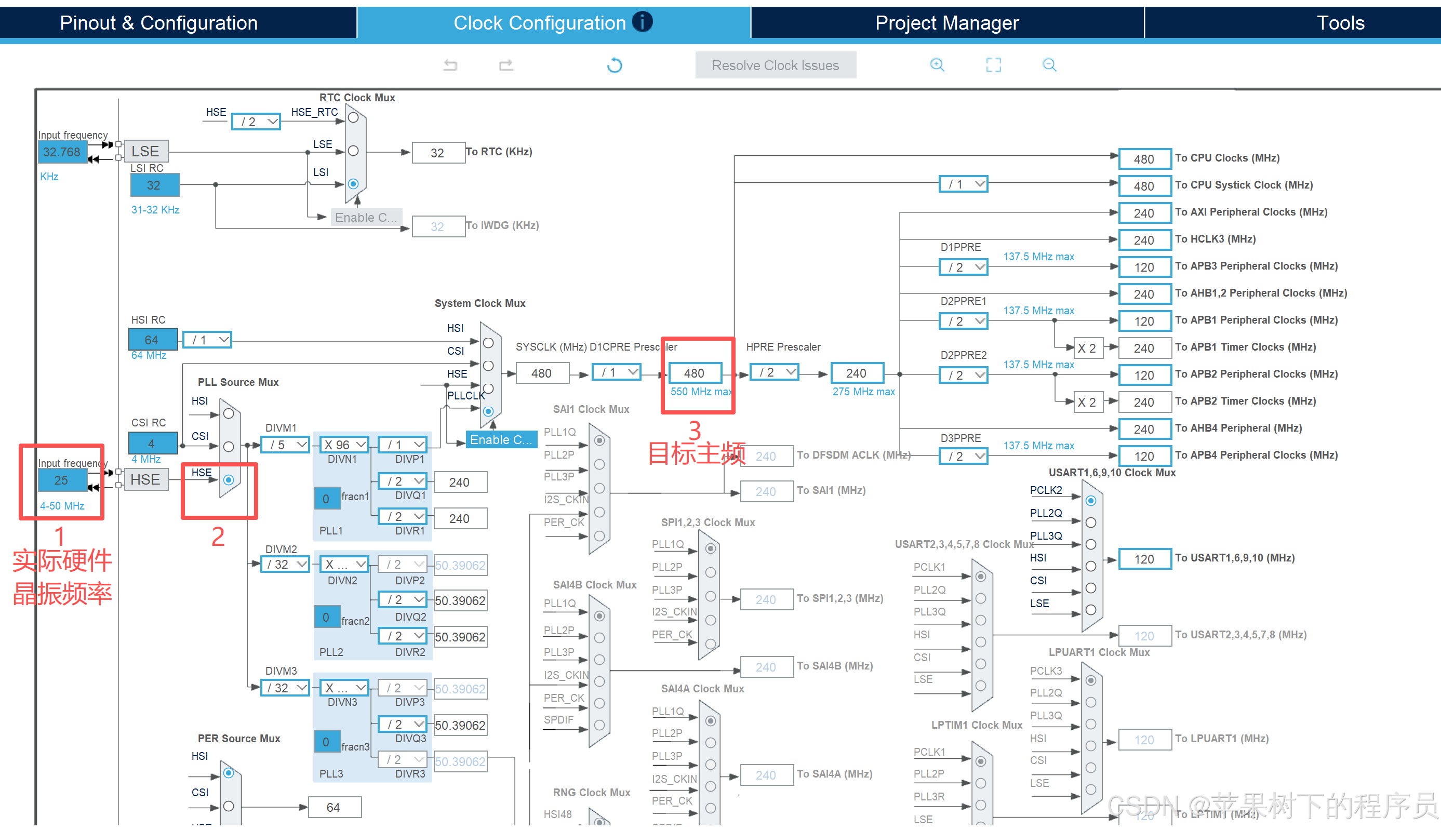Viewport: 1441px width, 830px height.
Task: Select HSI in PLL Source Mux
Action: 229,413
